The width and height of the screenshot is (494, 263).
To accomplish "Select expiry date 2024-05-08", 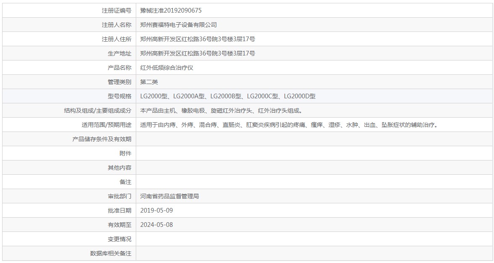I will [156, 225].
